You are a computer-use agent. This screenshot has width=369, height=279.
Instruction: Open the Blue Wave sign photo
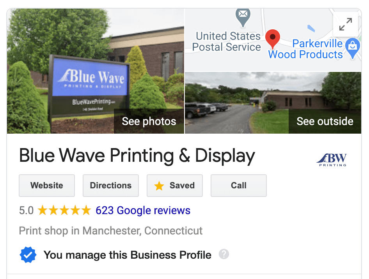(x=96, y=71)
